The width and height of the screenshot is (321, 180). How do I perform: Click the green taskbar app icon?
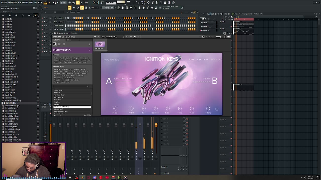(x=119, y=177)
